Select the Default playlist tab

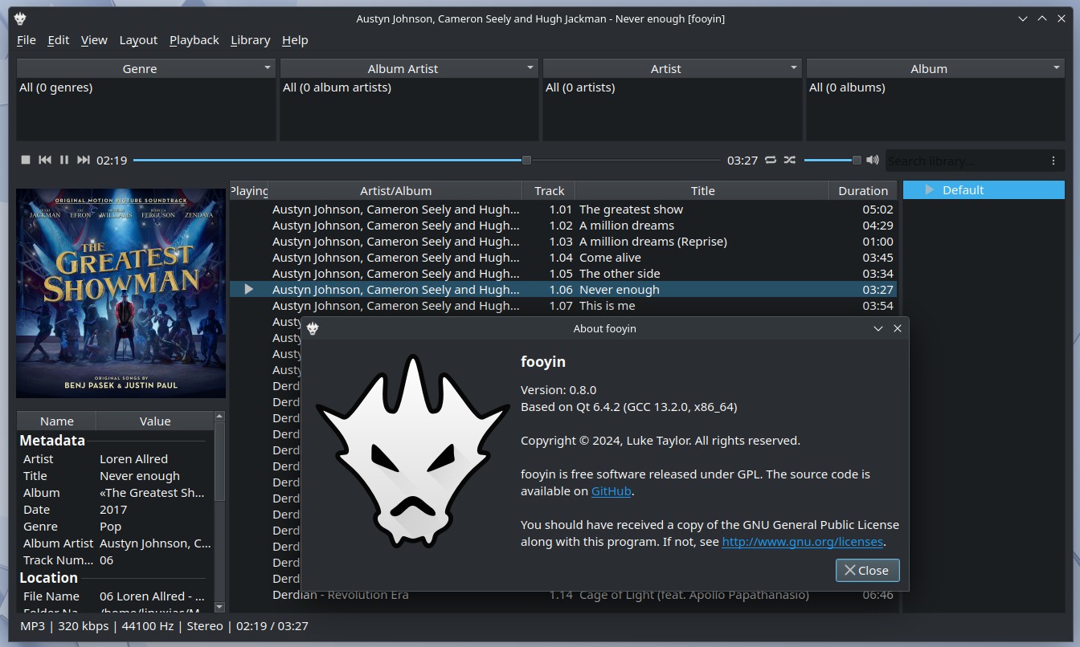point(984,190)
